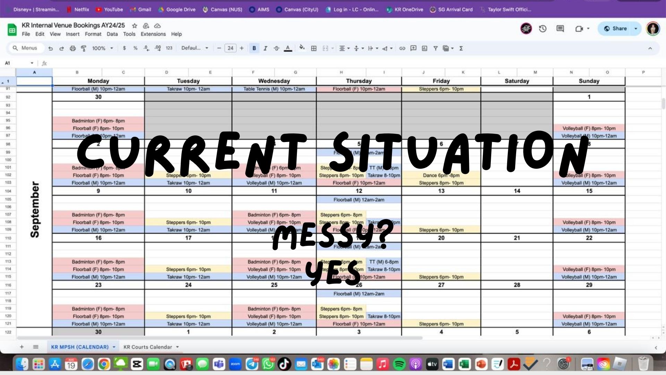Click the Add sheet plus button
666x375 pixels.
tap(22, 347)
